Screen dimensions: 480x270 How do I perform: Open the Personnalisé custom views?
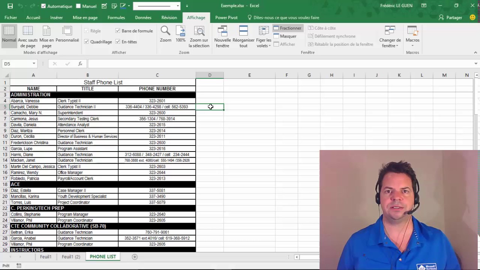click(67, 34)
